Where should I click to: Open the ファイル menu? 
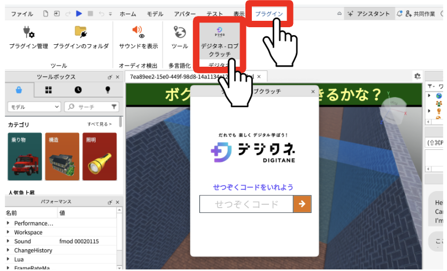pyautogui.click(x=22, y=14)
